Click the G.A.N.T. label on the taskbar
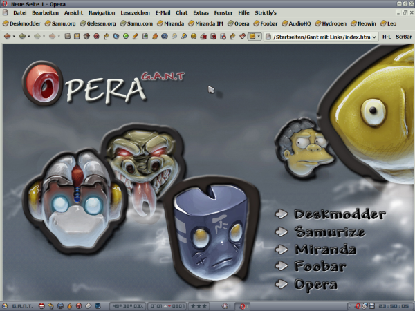The width and height of the screenshot is (415, 311). click(22, 306)
